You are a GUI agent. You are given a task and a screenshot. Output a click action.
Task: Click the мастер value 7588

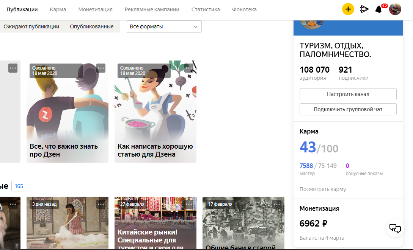coord(306,166)
